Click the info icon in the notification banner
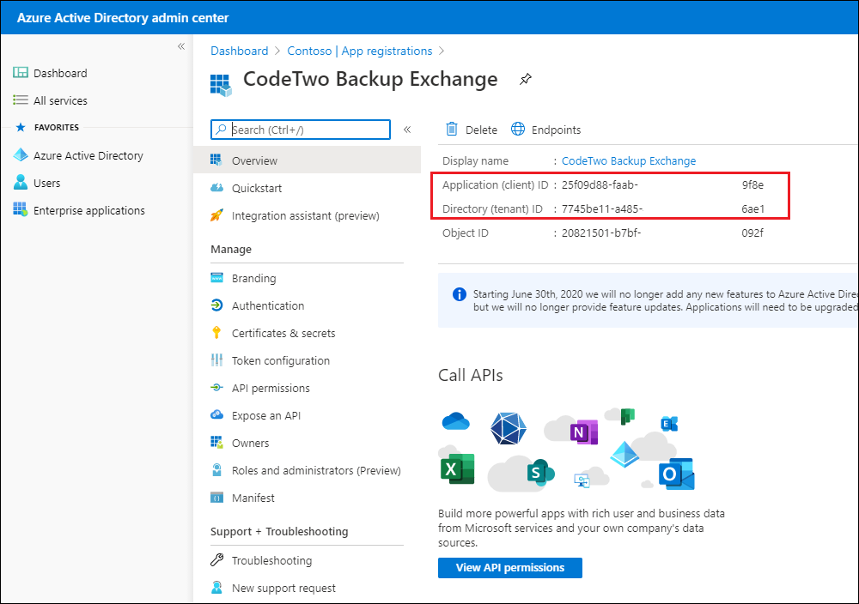Image resolution: width=859 pixels, height=604 pixels. (459, 294)
